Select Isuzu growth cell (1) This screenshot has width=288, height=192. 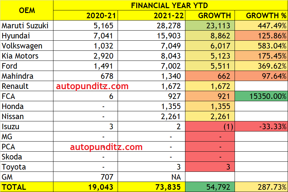point(210,126)
